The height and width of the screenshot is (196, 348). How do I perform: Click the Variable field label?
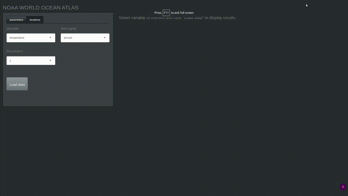(13, 28)
